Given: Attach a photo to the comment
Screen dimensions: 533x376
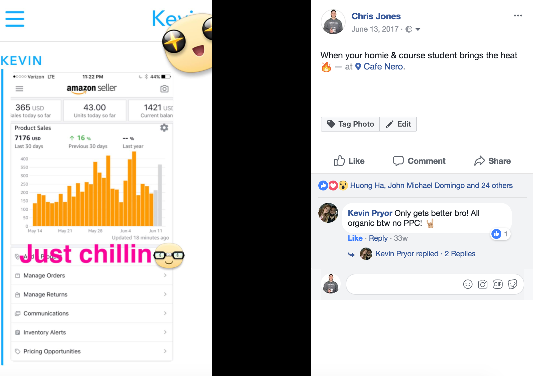Looking at the screenshot, I should (482, 284).
